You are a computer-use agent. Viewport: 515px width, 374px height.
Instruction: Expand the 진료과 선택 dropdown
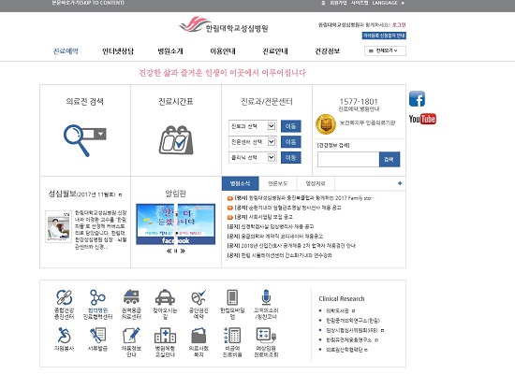click(x=272, y=126)
